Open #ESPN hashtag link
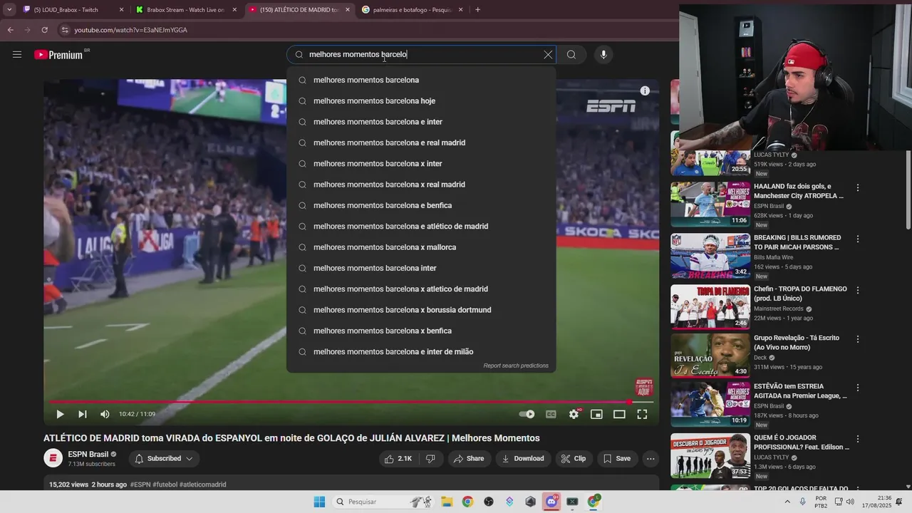 tap(140, 484)
